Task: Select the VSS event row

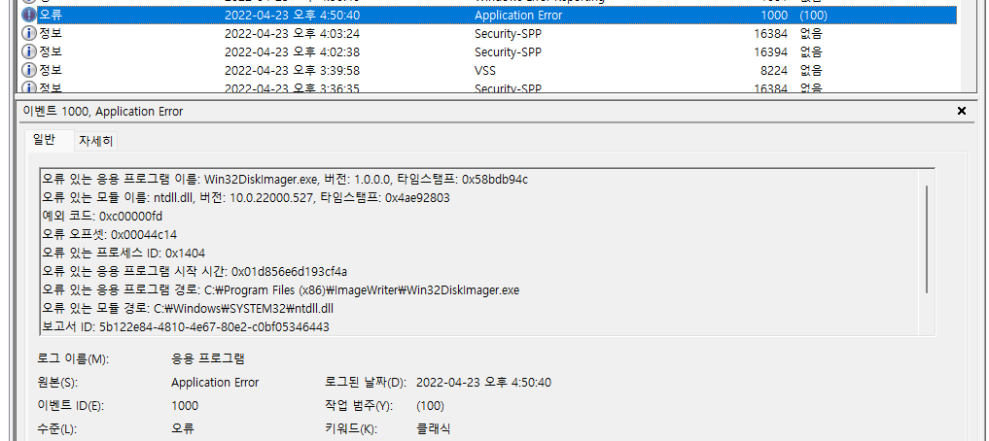Action: point(489,69)
